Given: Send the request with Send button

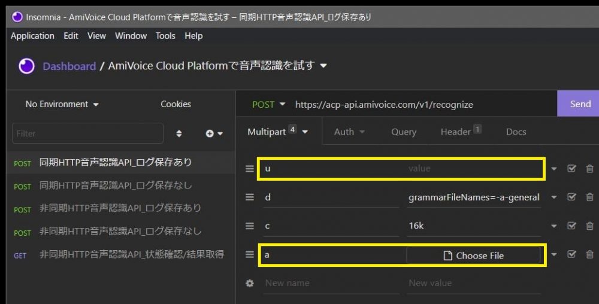Looking at the screenshot, I should 580,104.
